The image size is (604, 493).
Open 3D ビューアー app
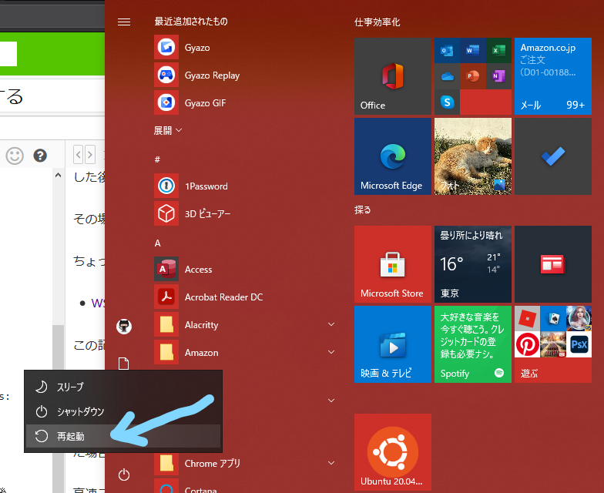tap(245, 214)
